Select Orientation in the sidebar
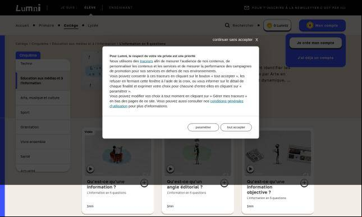The height and width of the screenshot is (217, 362). coord(43,127)
